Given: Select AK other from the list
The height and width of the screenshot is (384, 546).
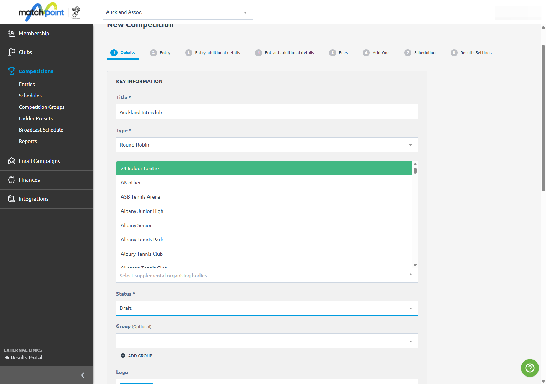Looking at the screenshot, I should coord(264,183).
